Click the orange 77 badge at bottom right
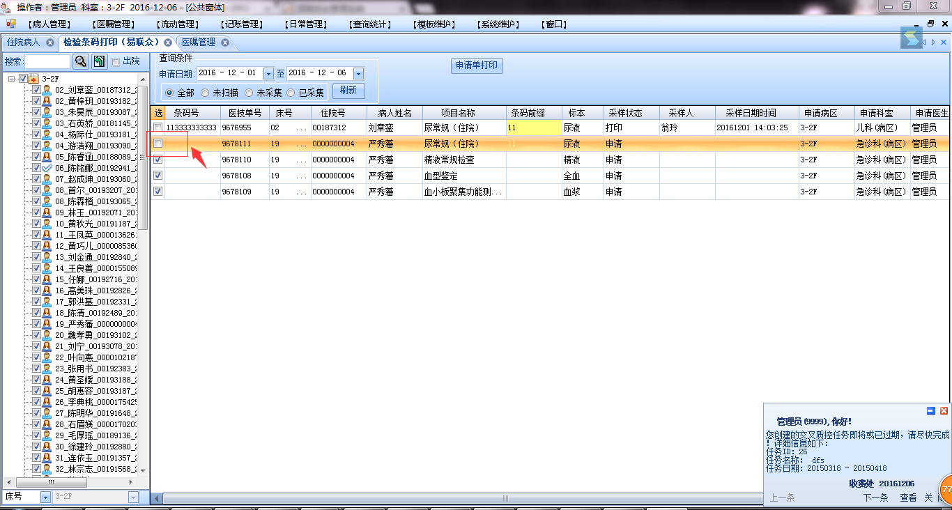This screenshot has height=510, width=952. 946,489
